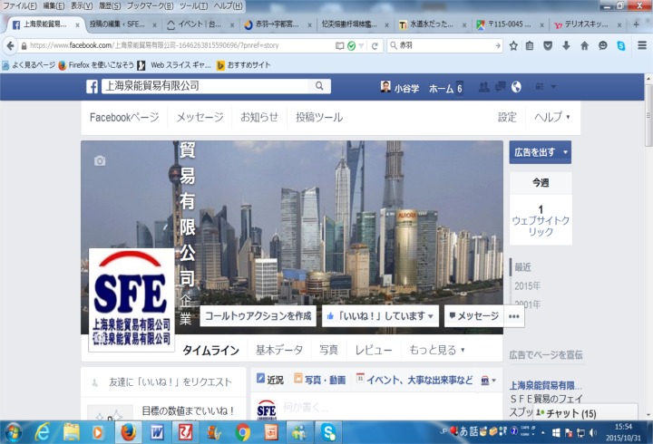Reload the page with the refresh icon
Image resolution: width=653 pixels, height=444 pixels.
tap(375, 46)
